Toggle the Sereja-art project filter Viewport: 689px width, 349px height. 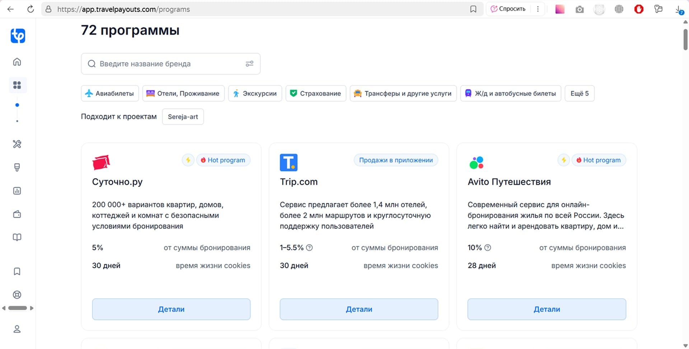(x=183, y=116)
